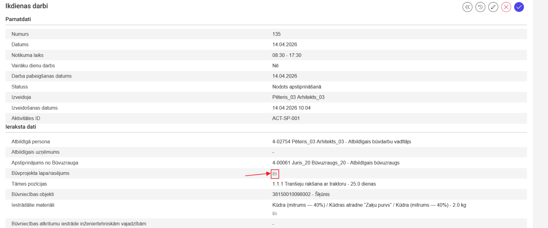
Task: Click the Aktivitātes ID label
Action: point(26,118)
